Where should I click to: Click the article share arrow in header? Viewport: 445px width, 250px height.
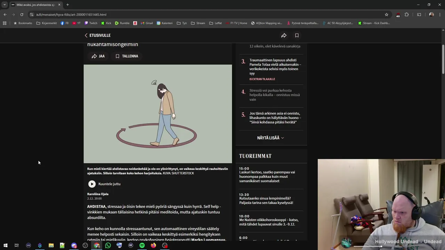pos(284,35)
